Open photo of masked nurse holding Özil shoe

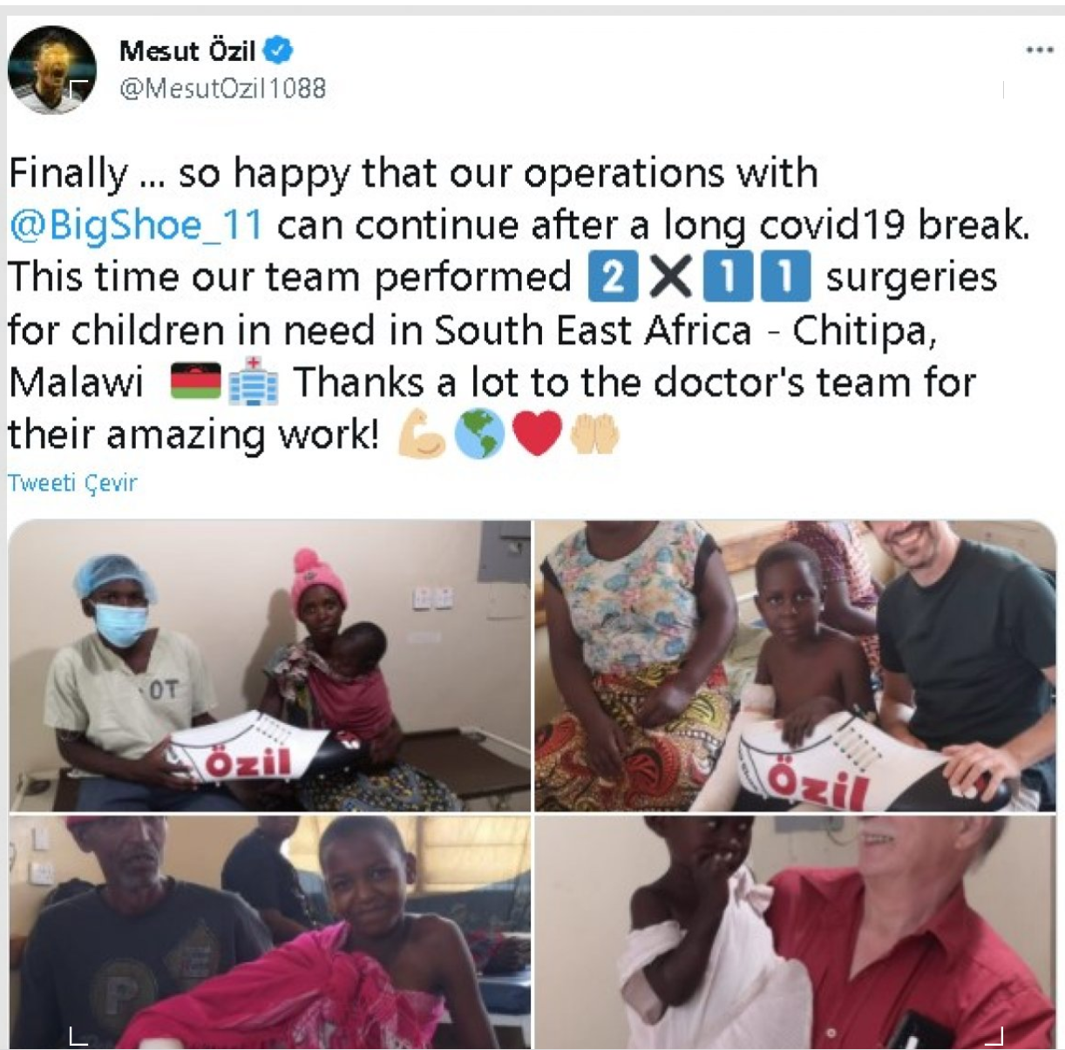tap(269, 667)
